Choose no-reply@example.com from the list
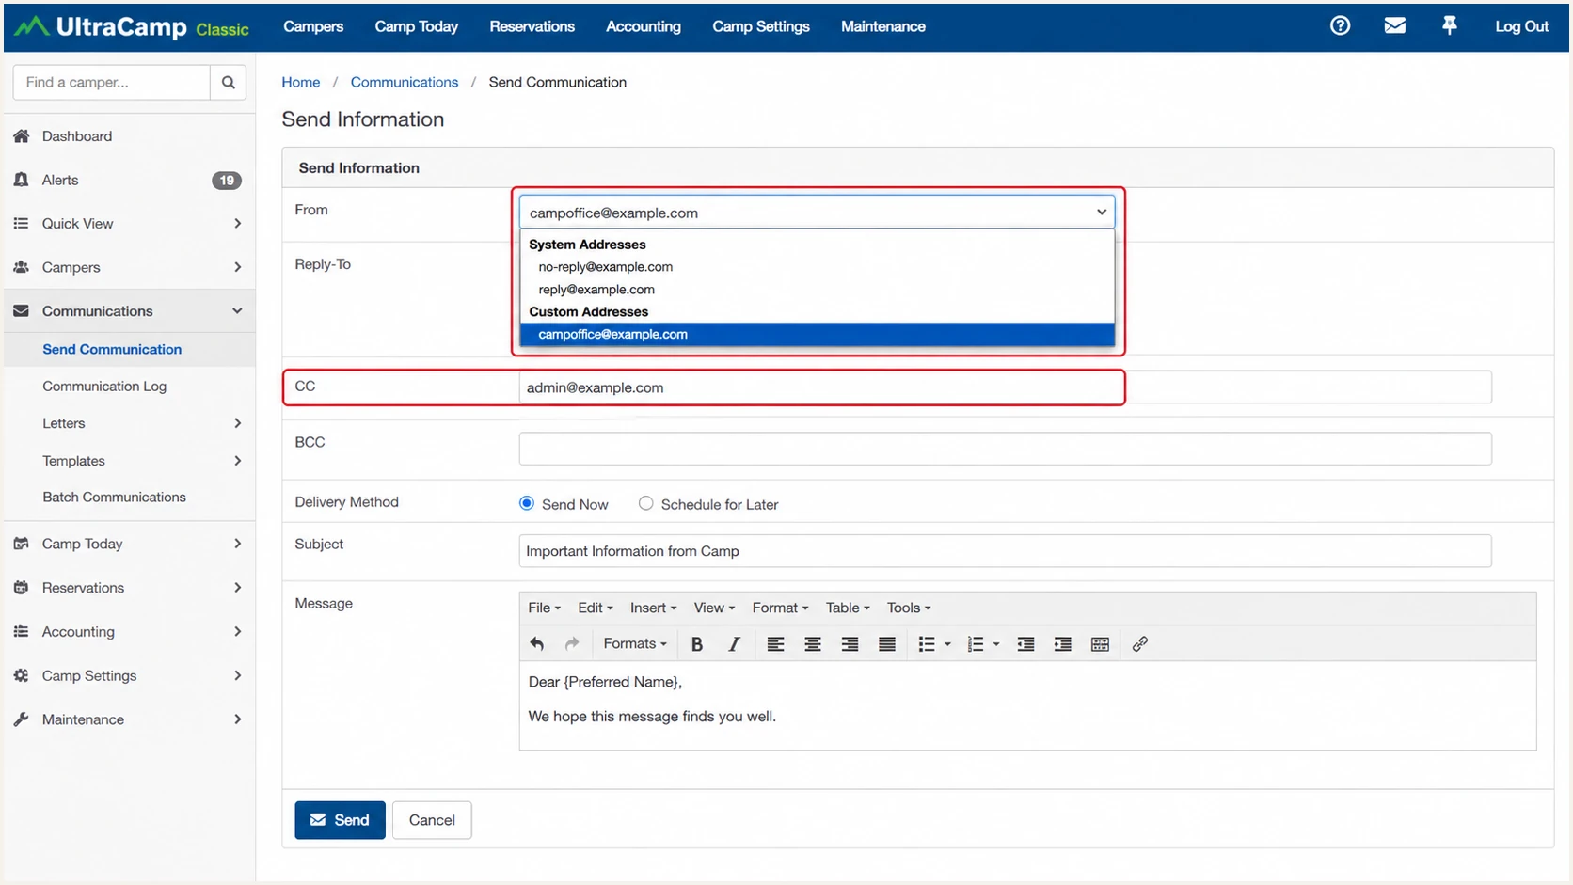1573x885 pixels. click(817, 267)
